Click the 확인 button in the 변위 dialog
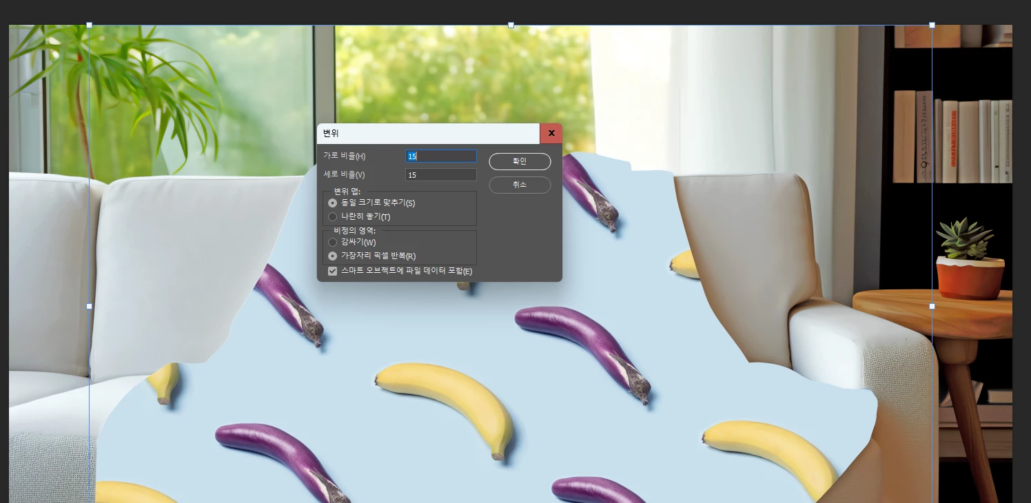 pos(520,161)
